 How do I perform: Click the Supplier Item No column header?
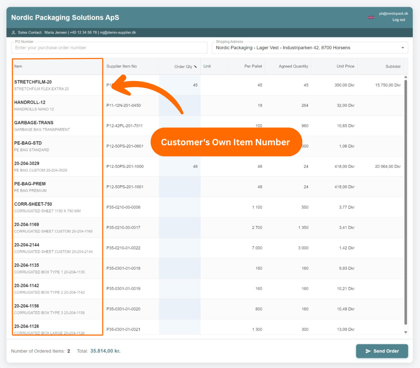coord(122,66)
